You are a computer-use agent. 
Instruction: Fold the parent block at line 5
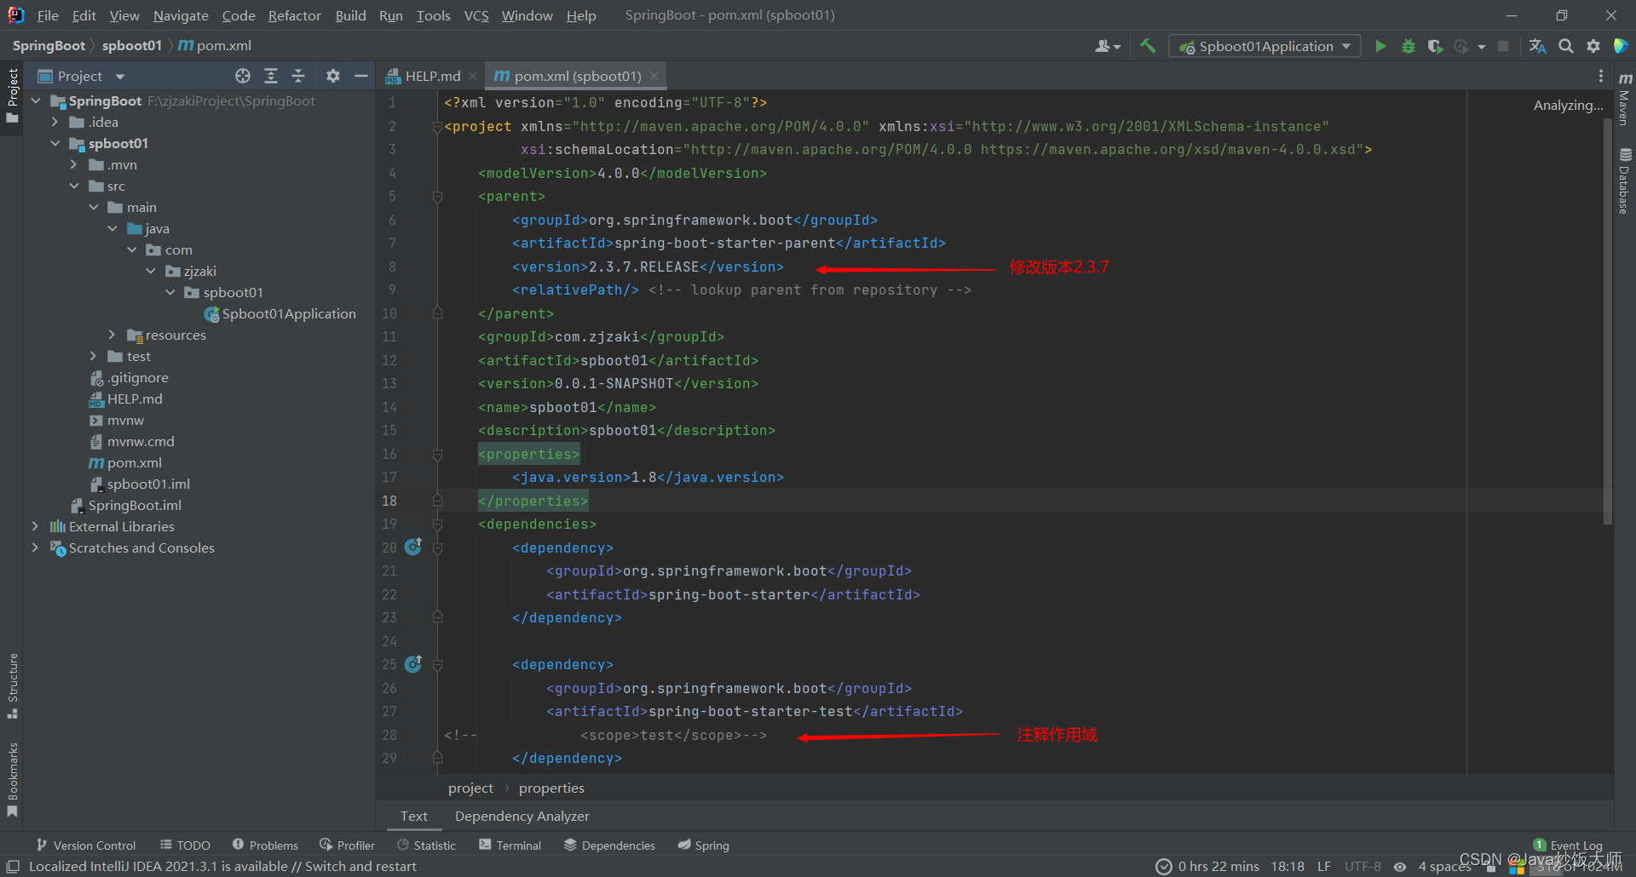click(437, 197)
